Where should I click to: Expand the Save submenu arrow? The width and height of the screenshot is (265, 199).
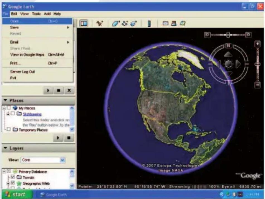point(68,27)
